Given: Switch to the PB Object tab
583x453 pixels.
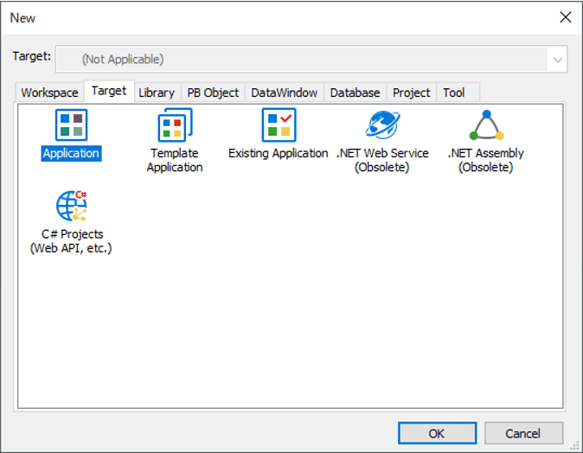Looking at the screenshot, I should click(213, 93).
